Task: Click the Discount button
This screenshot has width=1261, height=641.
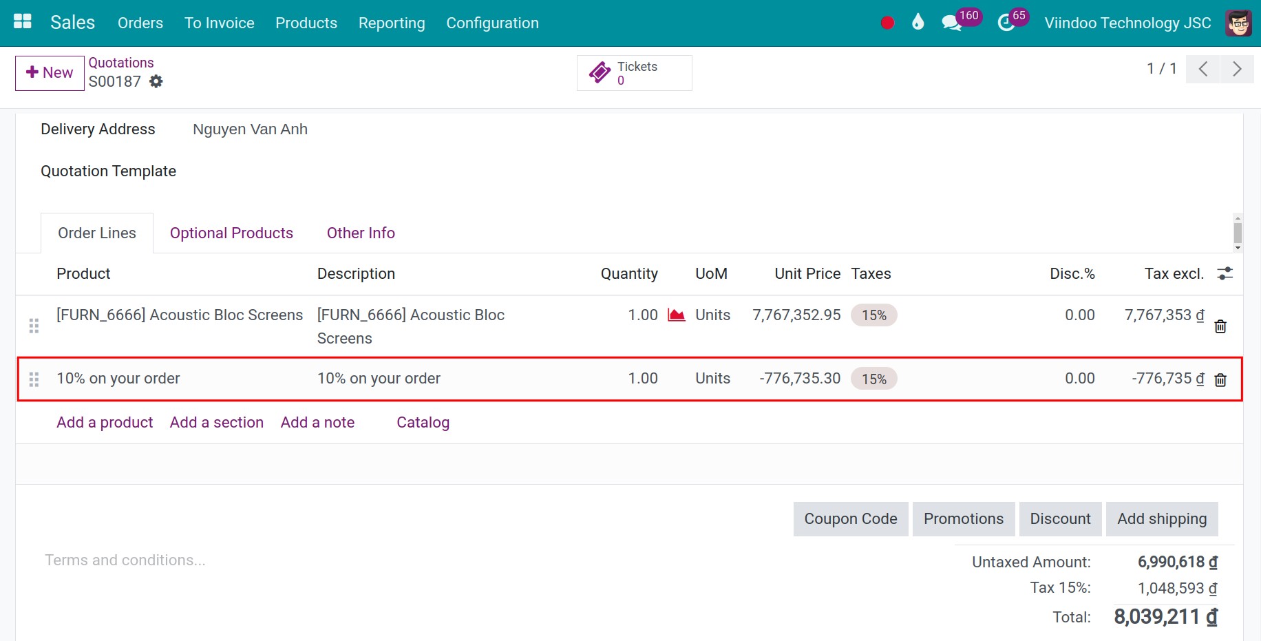Action: [x=1060, y=518]
